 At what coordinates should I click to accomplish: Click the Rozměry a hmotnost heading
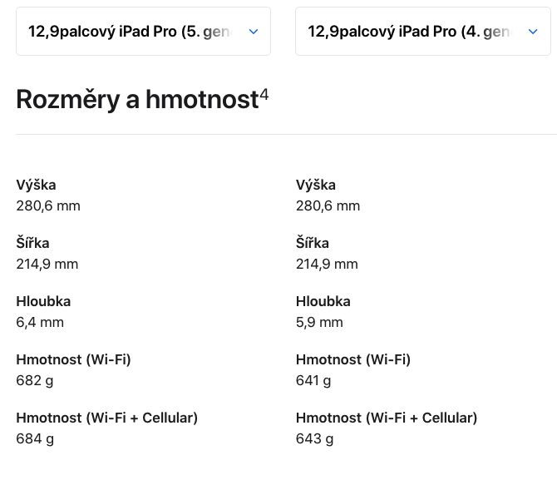pos(137,100)
